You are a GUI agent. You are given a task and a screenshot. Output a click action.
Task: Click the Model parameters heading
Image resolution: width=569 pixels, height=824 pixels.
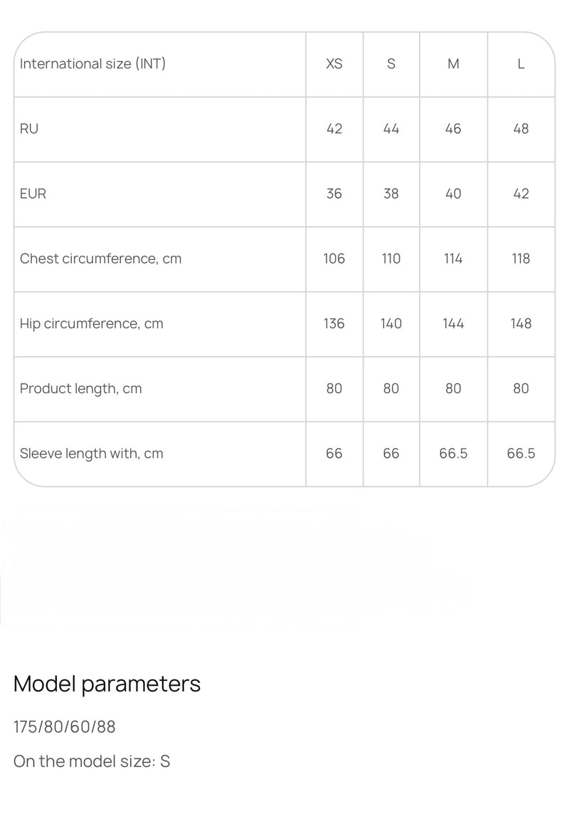107,684
